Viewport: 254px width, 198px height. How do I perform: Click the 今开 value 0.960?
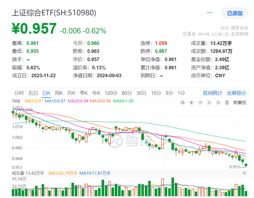point(93,43)
